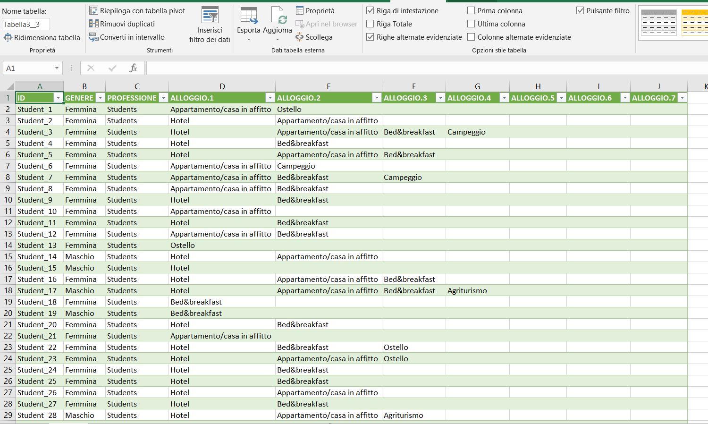The width and height of the screenshot is (708, 424).
Task: Click the Rimuovi duplicati icon
Action: click(93, 24)
